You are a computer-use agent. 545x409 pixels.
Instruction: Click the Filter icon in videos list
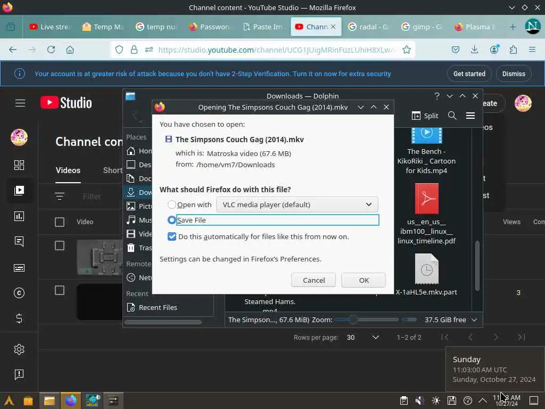(60, 196)
